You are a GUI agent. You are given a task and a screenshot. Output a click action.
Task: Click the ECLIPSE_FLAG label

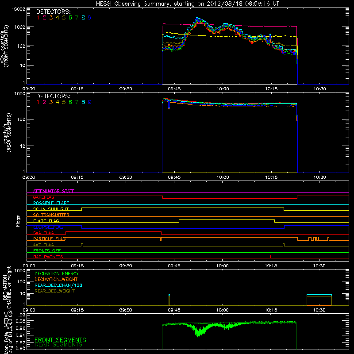(48, 227)
